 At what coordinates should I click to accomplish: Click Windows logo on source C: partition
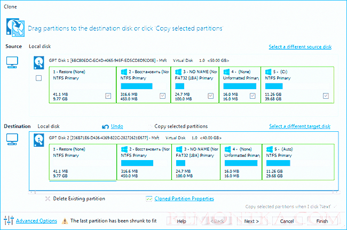268,72
